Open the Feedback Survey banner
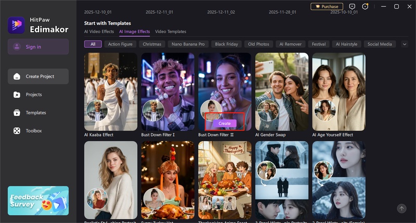Viewport: 416px width, 223px height. (38, 200)
